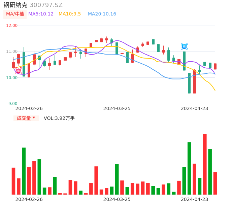The width and height of the screenshot is (231, 204).
Task: Click the 2024-02-26 date under the candlestick chart
Action: click(29, 108)
